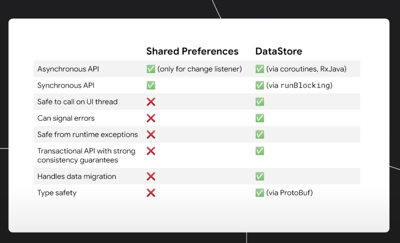Screen dimensions: 400x243
Task: Select the Asynchronous API row label
Action: (68, 69)
